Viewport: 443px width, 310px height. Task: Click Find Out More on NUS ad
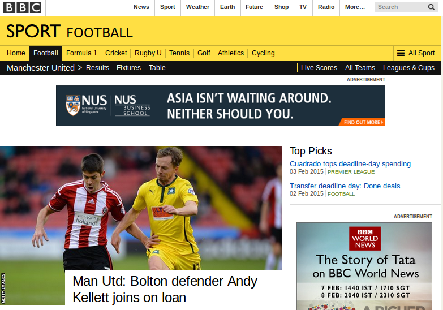pos(363,122)
